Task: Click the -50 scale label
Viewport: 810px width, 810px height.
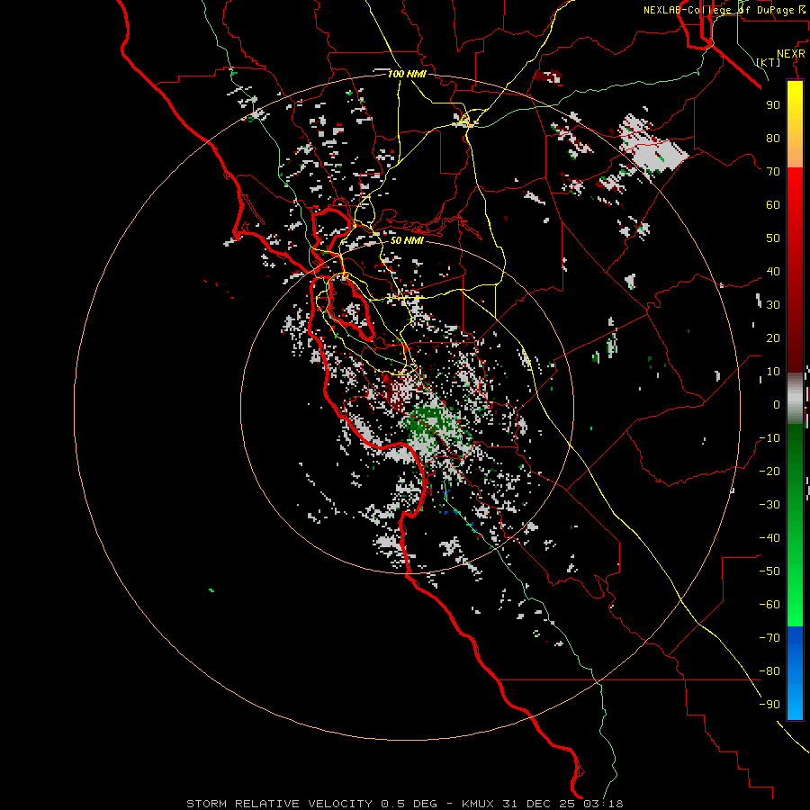Action: tap(769, 571)
